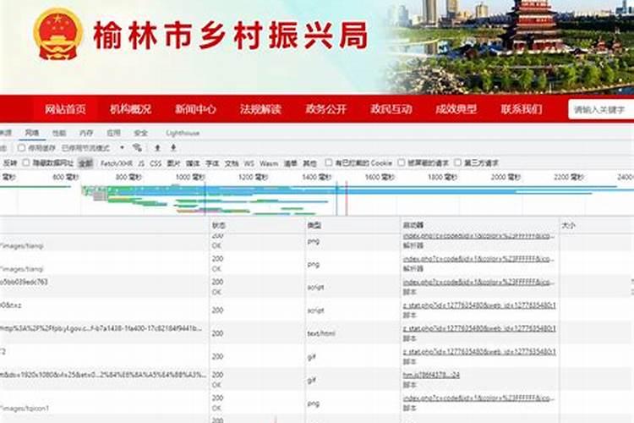
Task: Filter requests by Fetch/XHR
Action: [x=116, y=162]
